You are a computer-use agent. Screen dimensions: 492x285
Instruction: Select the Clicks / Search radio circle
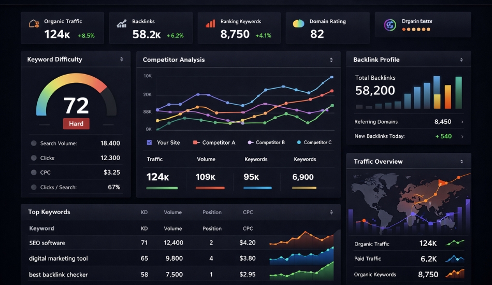click(x=34, y=187)
